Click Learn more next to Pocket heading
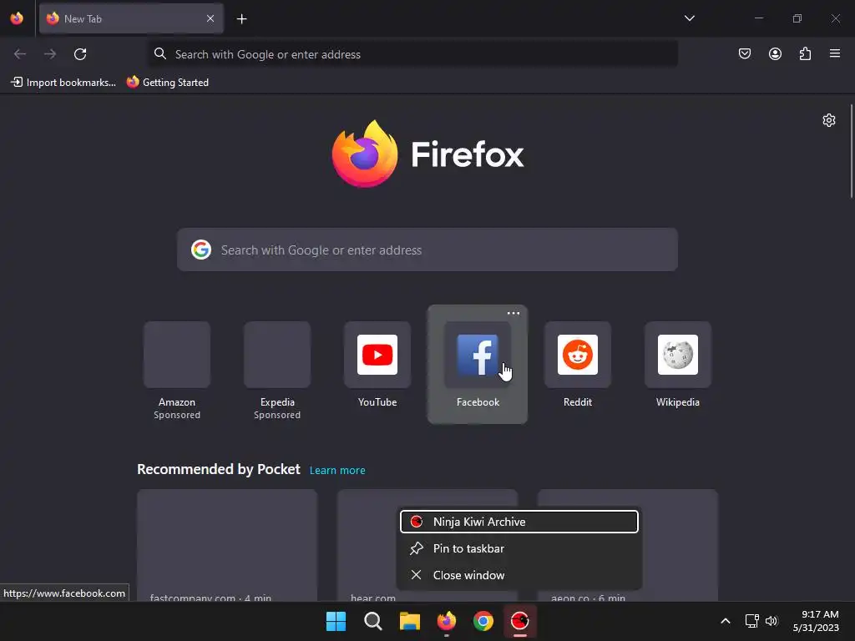The height and width of the screenshot is (641, 855). [337, 471]
